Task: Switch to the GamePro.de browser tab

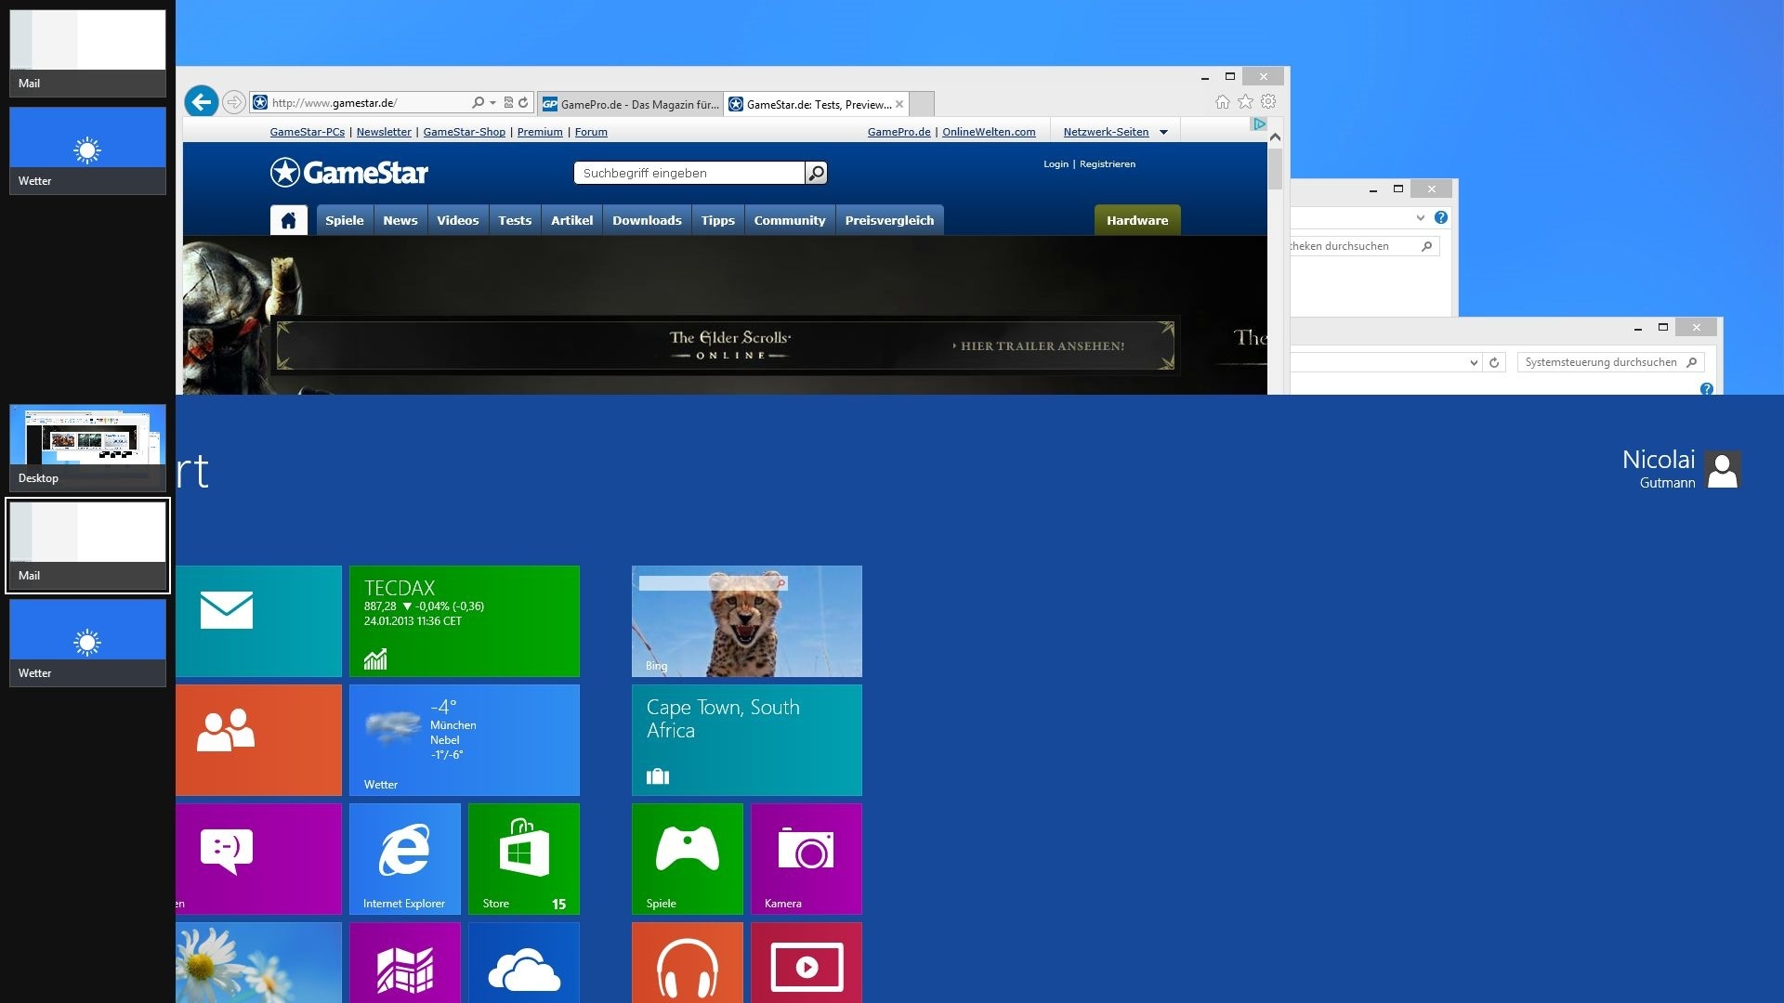Action: click(x=630, y=104)
